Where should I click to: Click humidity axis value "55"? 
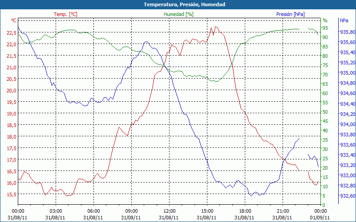pyautogui.click(x=325, y=103)
